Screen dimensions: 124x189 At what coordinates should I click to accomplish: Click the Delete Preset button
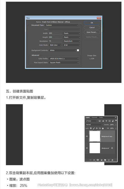pyautogui.click(x=92, y=37)
